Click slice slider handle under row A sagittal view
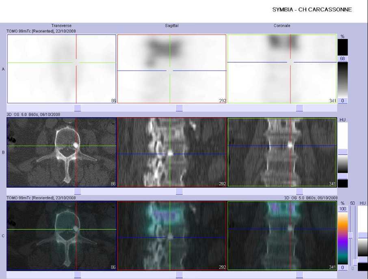368x279 pixels. (179, 108)
